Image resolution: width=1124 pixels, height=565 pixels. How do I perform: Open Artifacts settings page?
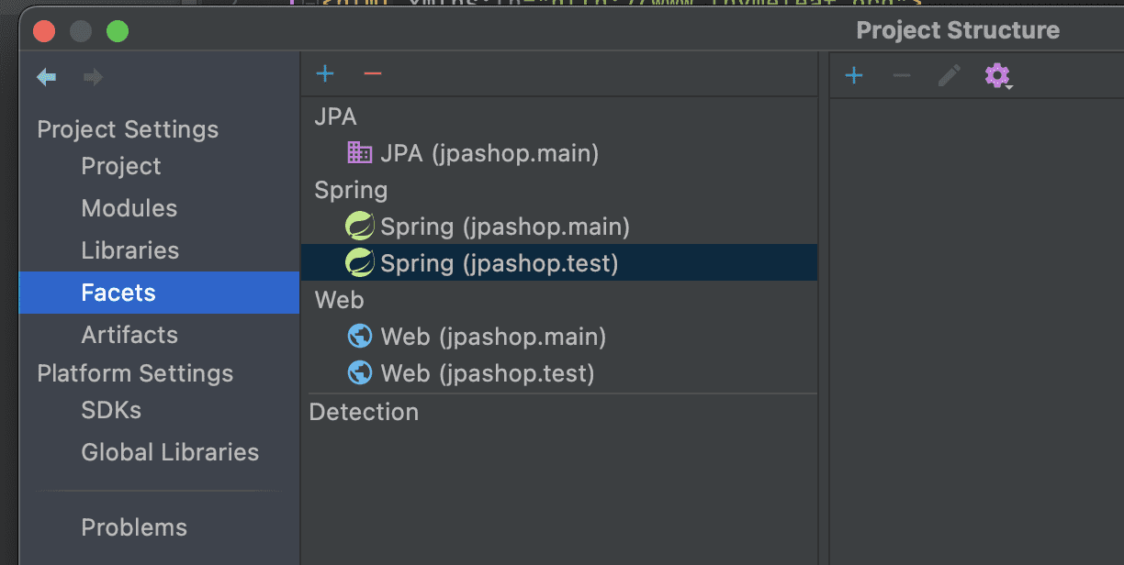point(129,335)
